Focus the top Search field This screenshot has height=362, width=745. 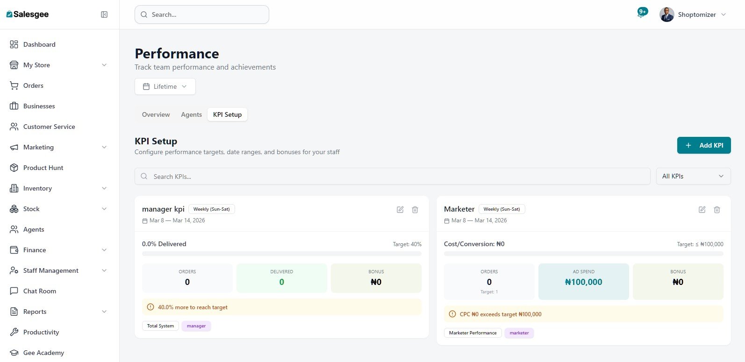(x=202, y=14)
